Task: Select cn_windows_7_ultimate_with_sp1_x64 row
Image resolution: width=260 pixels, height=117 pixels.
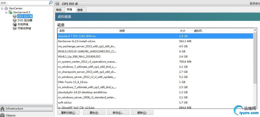Action: pyautogui.click(x=155, y=67)
